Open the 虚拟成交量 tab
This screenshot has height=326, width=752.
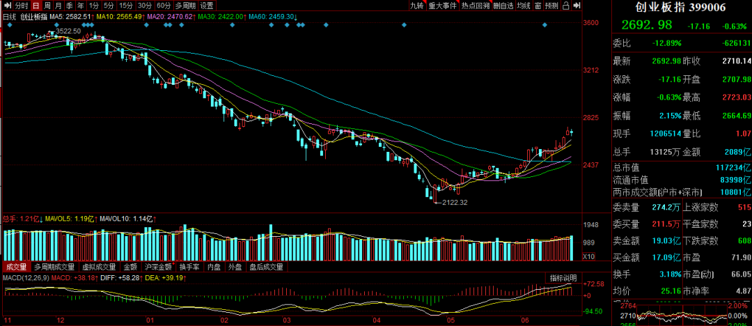tap(99, 267)
